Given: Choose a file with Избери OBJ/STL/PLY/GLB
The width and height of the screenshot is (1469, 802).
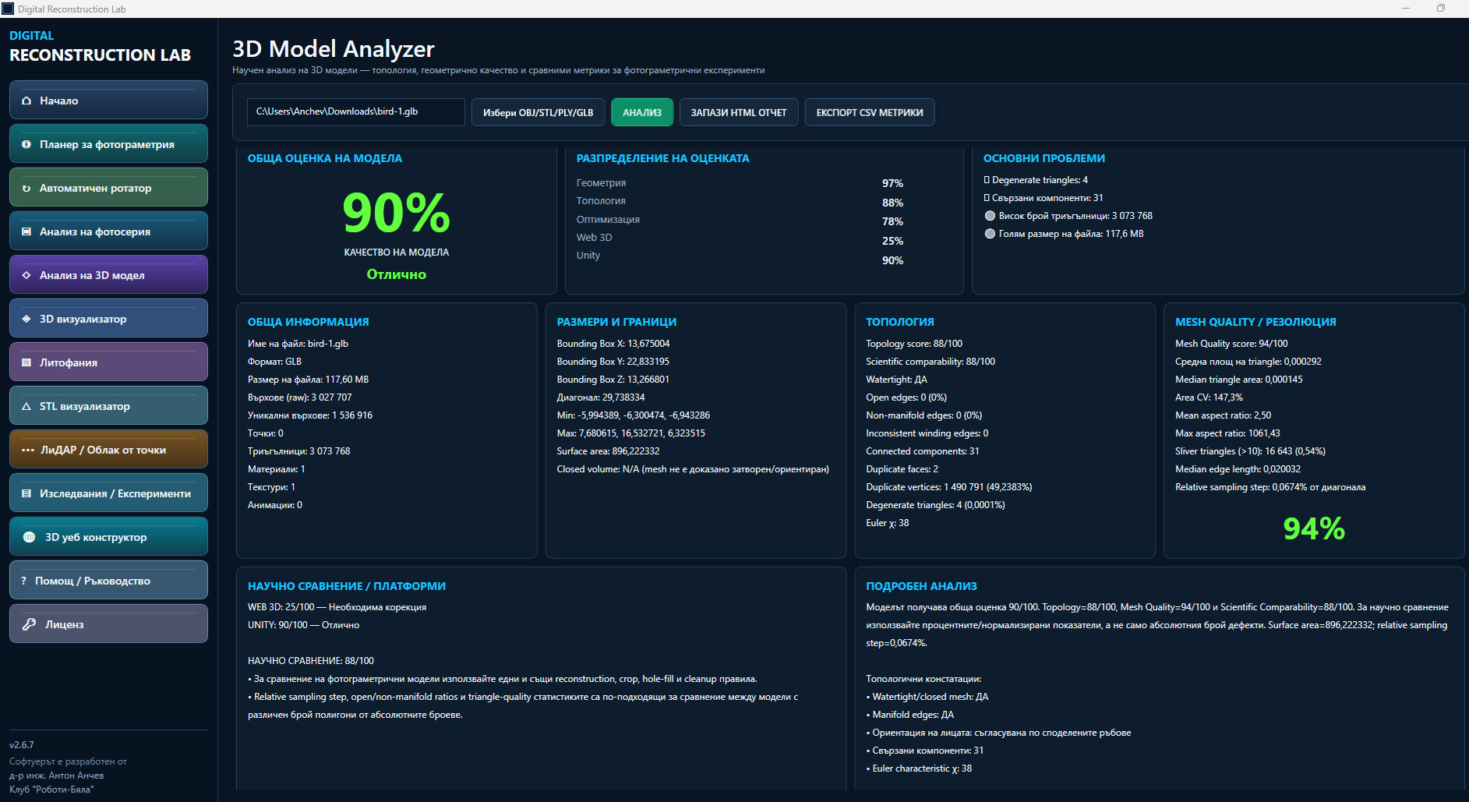Looking at the screenshot, I should pos(538,112).
